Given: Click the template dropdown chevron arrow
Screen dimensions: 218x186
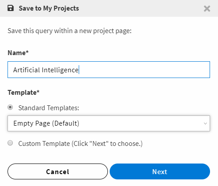Looking at the screenshot, I should [x=205, y=123].
